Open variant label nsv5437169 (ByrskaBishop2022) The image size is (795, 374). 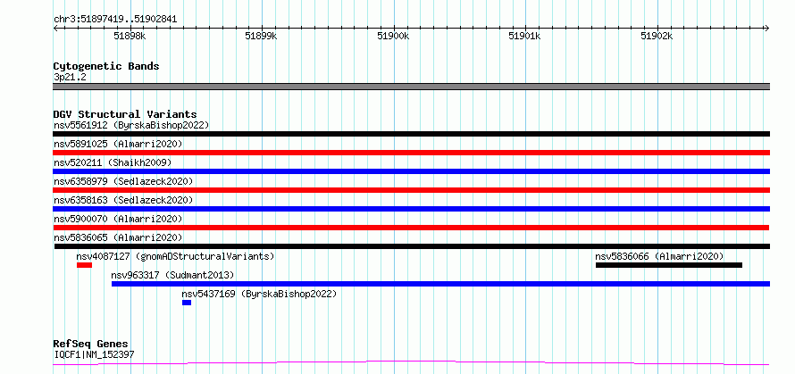259,294
